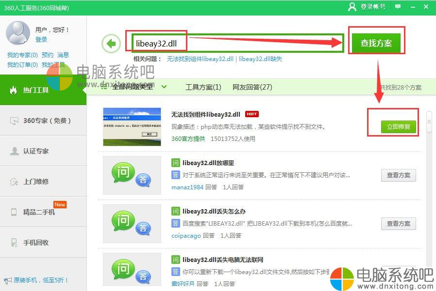Click the 问答 thumbnail for libeay32.dll放哪里
This screenshot has width=436, height=291.
pos(132,175)
